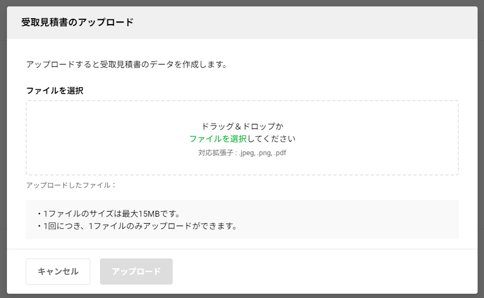
Task: Click the dark backdrop outside the dialog
Action: [3, 148]
